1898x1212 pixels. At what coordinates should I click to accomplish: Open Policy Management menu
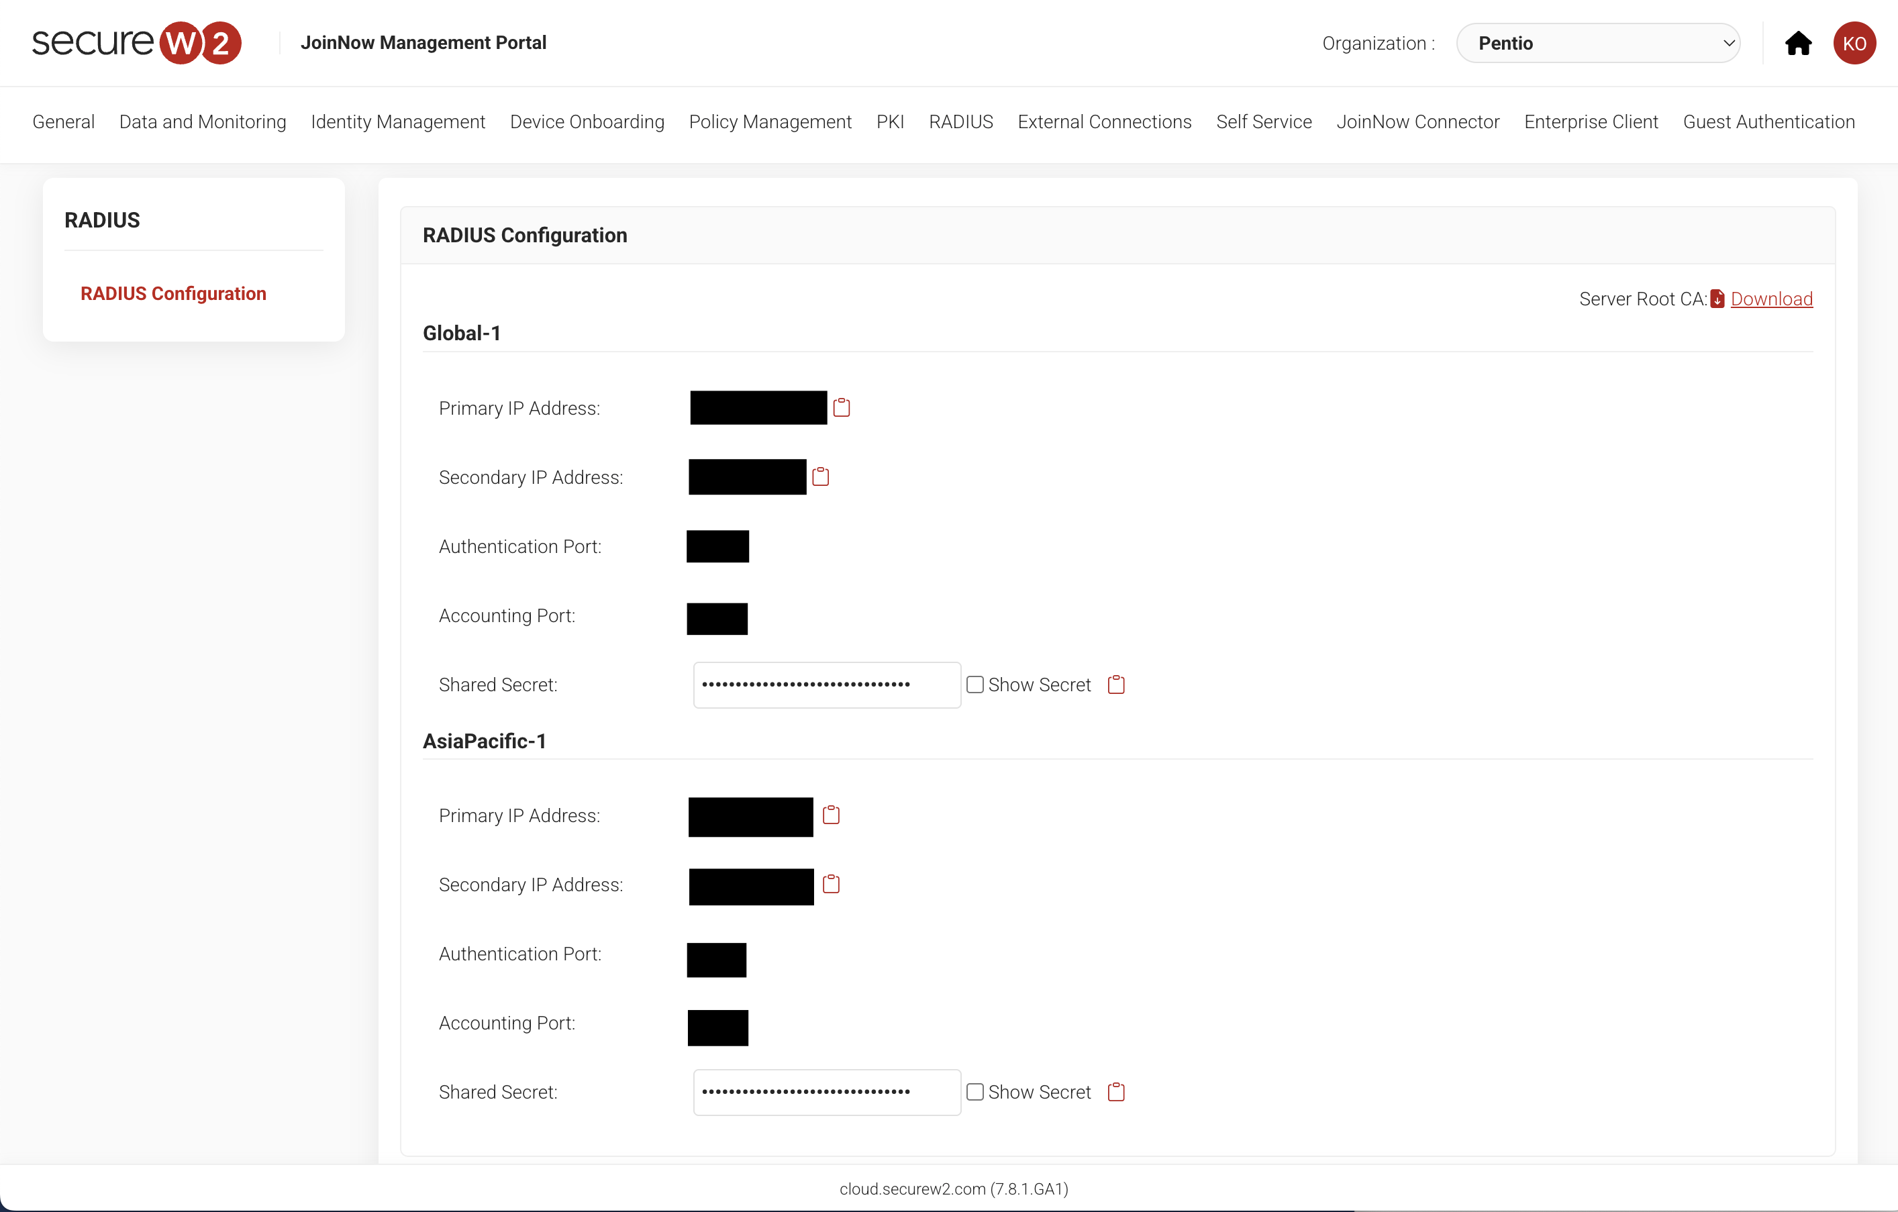[770, 122]
